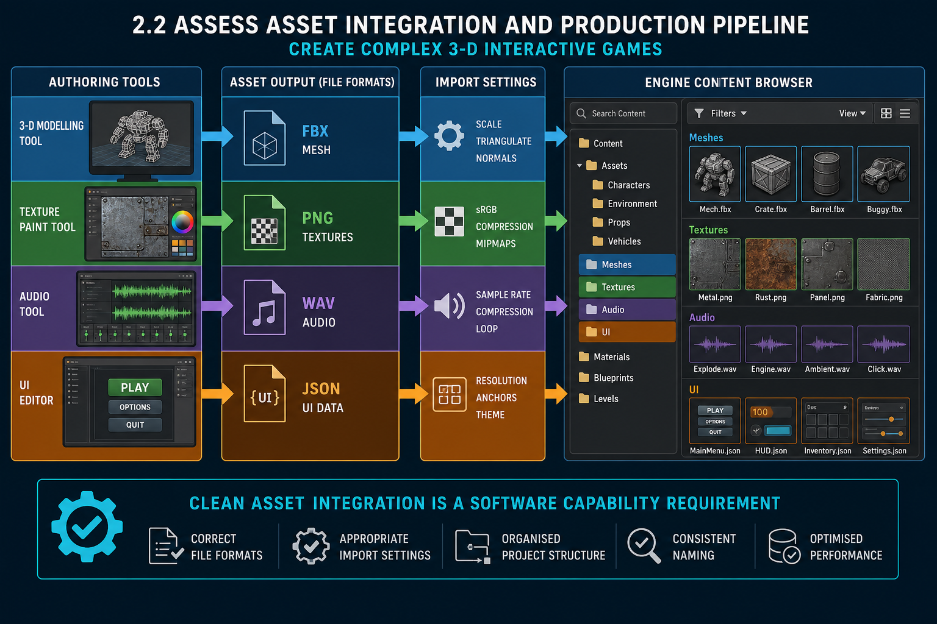The width and height of the screenshot is (937, 624).
Task: Click into the Search Content field
Action: [x=623, y=113]
